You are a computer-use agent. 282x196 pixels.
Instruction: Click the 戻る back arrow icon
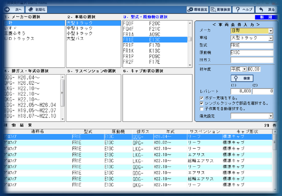261,9
